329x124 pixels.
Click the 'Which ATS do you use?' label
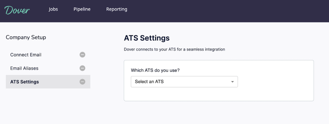(155, 70)
